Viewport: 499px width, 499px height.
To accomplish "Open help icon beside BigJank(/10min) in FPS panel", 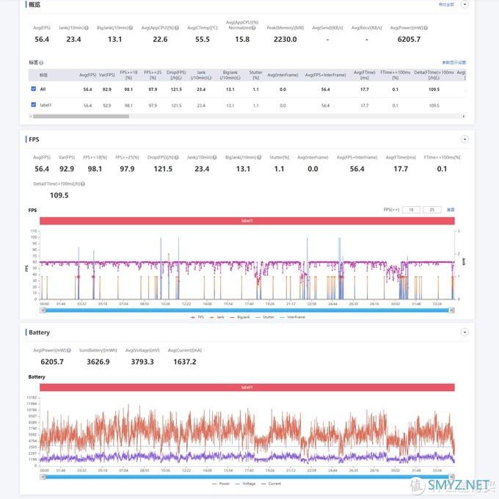I will (259, 158).
